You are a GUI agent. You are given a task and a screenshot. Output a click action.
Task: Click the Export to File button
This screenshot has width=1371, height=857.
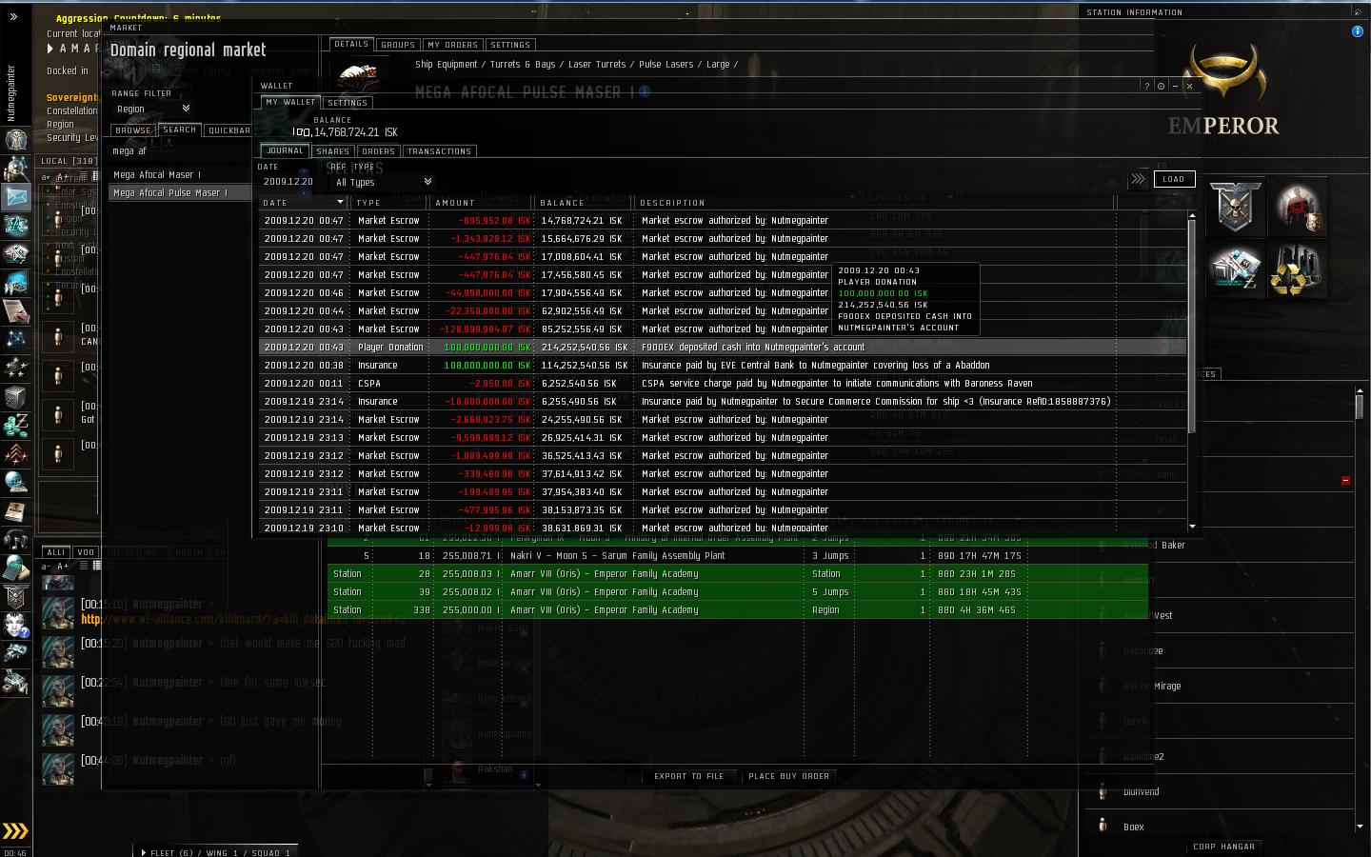688,776
